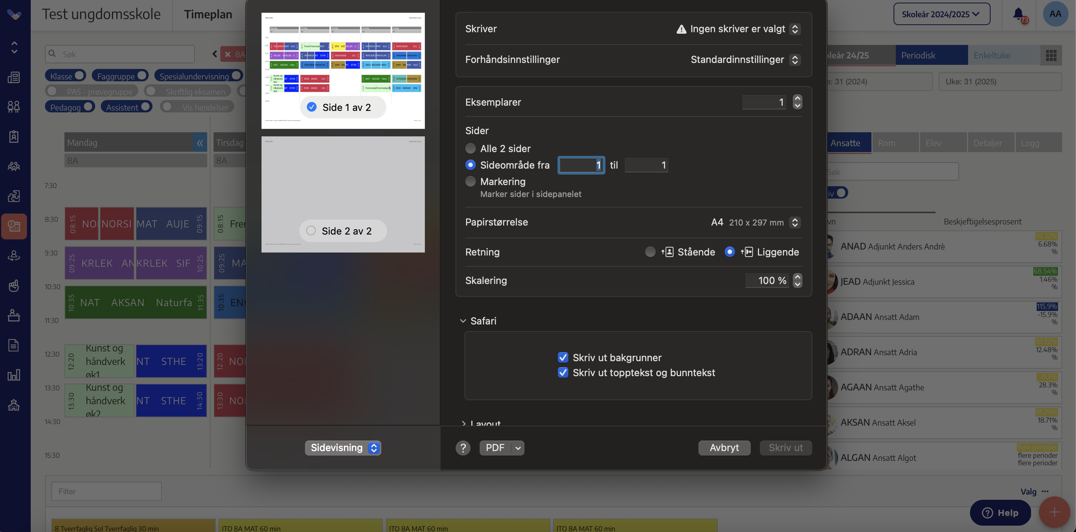Click the previous arrow beside the 8A tag

click(x=215, y=54)
